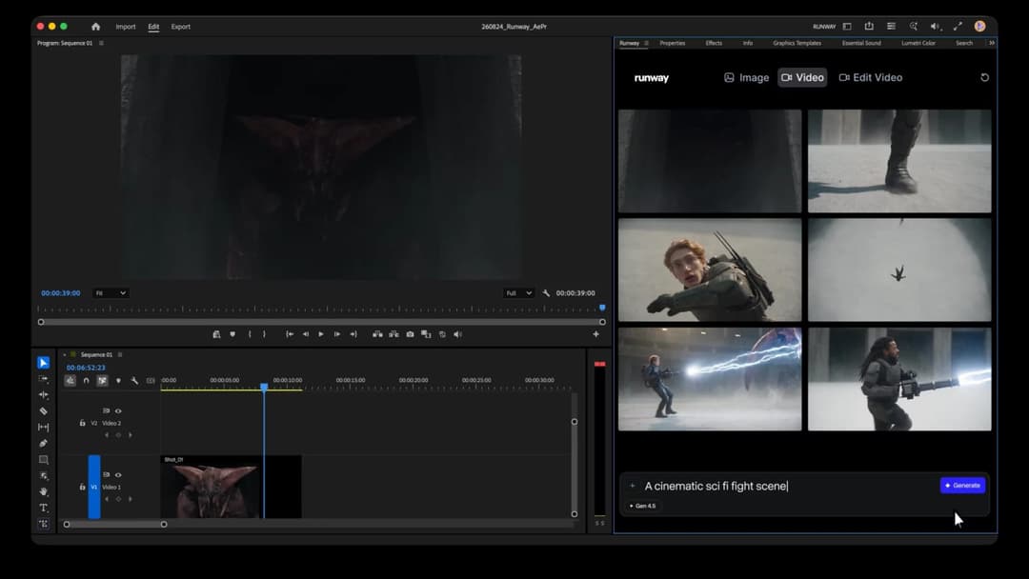
Task: Switch Runway to Image mode
Action: pyautogui.click(x=746, y=77)
